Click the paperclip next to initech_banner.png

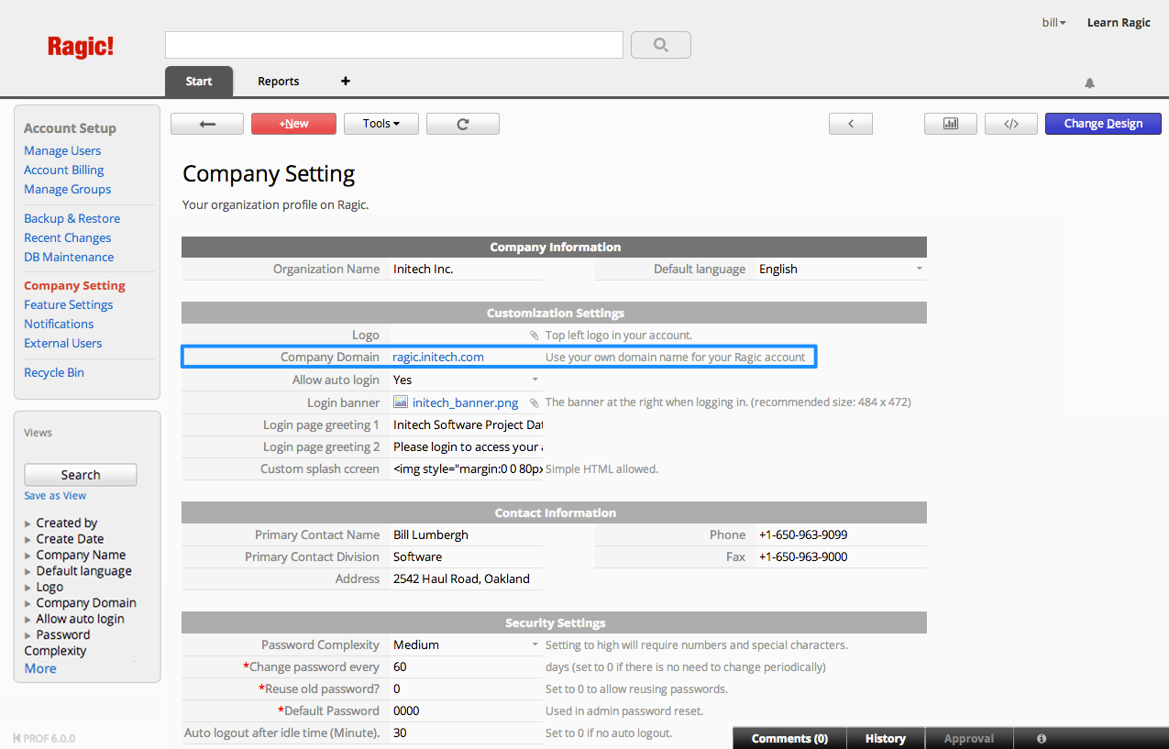pyautogui.click(x=535, y=402)
